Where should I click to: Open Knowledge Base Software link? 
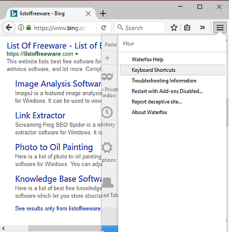click(x=59, y=179)
